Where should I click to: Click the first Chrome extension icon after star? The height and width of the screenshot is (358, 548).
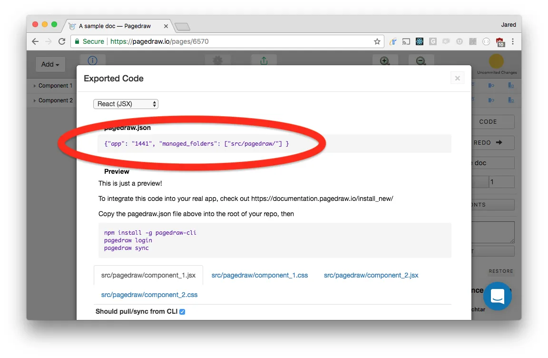(393, 41)
